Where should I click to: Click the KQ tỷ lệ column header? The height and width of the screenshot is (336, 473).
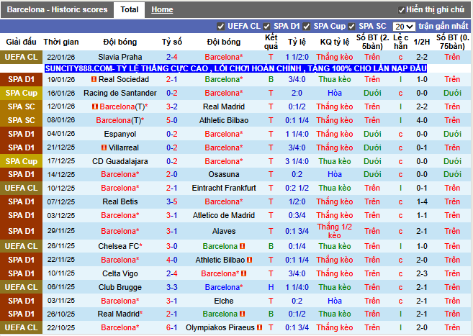[335, 42]
